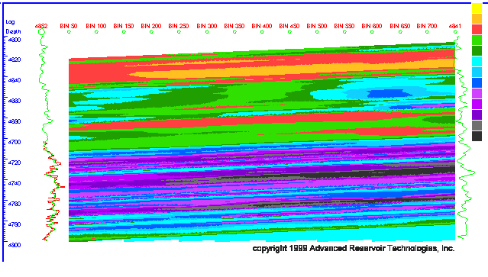Click the 'Depth' axis title text
Screen dimensions: 488x277
pos(14,32)
